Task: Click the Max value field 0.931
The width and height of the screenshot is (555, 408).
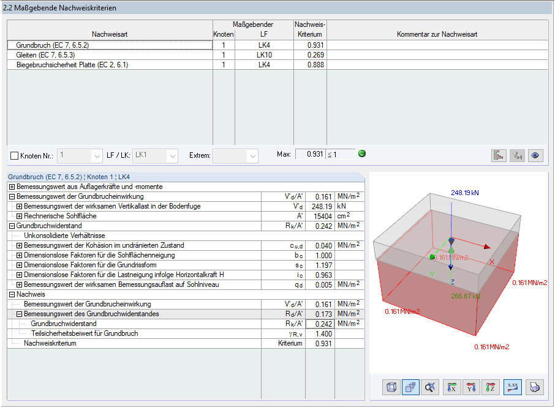Action: [310, 154]
